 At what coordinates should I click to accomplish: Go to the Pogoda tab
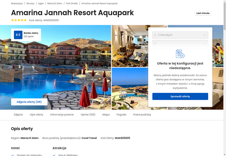click(x=121, y=115)
